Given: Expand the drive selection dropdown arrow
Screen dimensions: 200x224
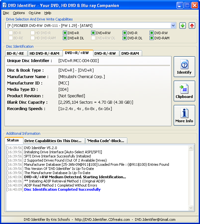Looking at the screenshot, I should [x=173, y=26].
